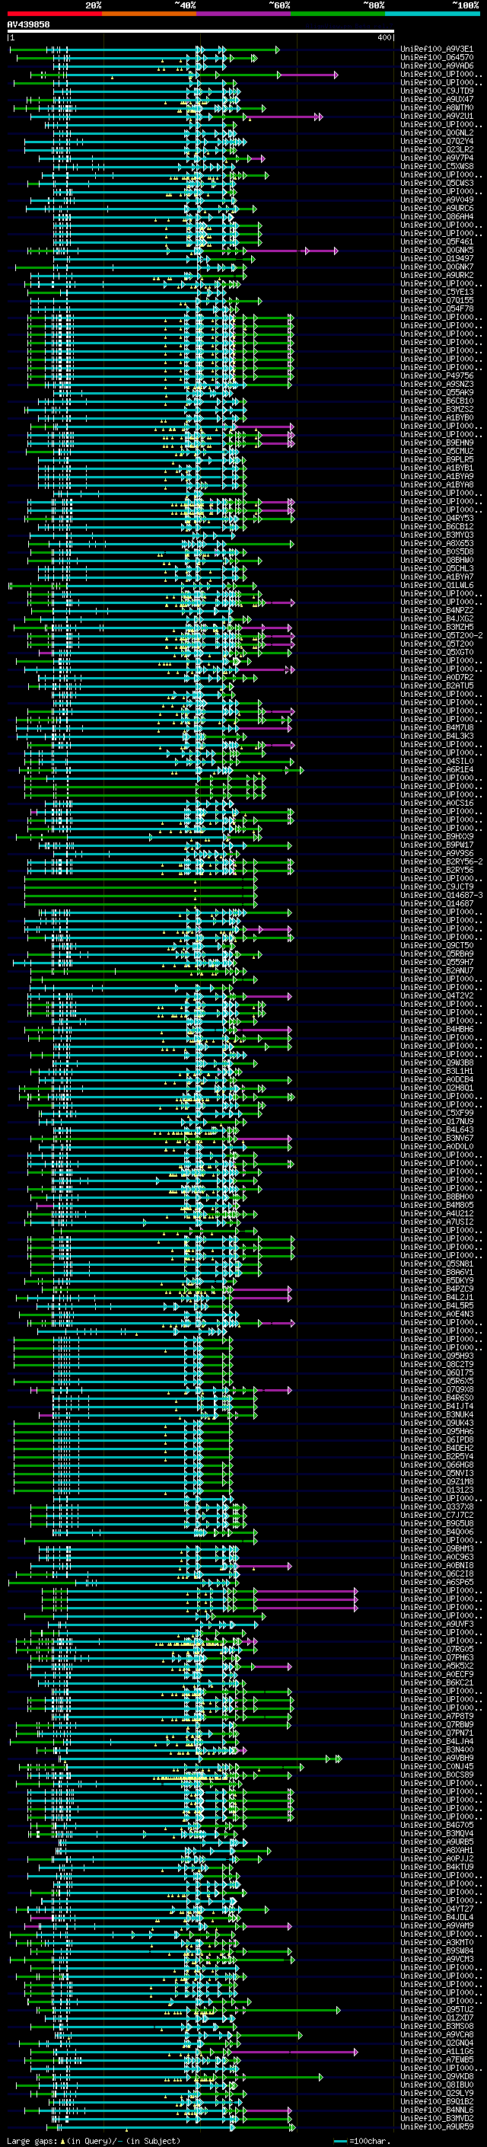The width and height of the screenshot is (487, 2147).
Task: Click label UniRef100_B4NPZ2
Action: tap(437, 610)
